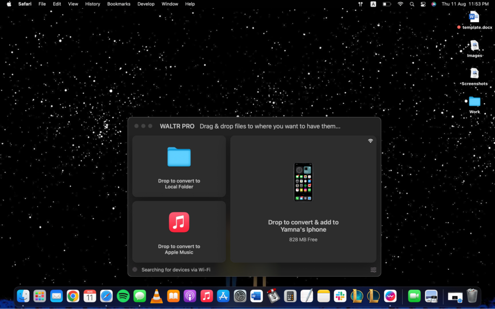The image size is (495, 309).
Task: Click the searching spinner in the WALTR status bar
Action: click(135, 269)
